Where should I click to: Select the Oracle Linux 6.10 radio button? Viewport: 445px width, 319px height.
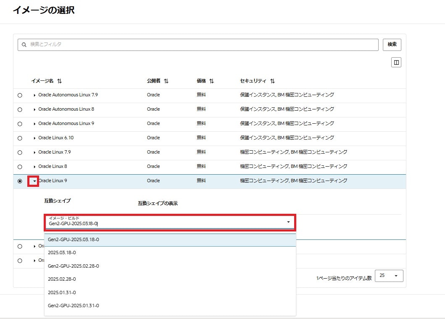pyautogui.click(x=20, y=138)
